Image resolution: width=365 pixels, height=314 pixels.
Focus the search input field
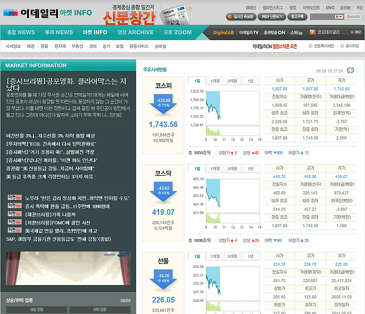(322, 17)
